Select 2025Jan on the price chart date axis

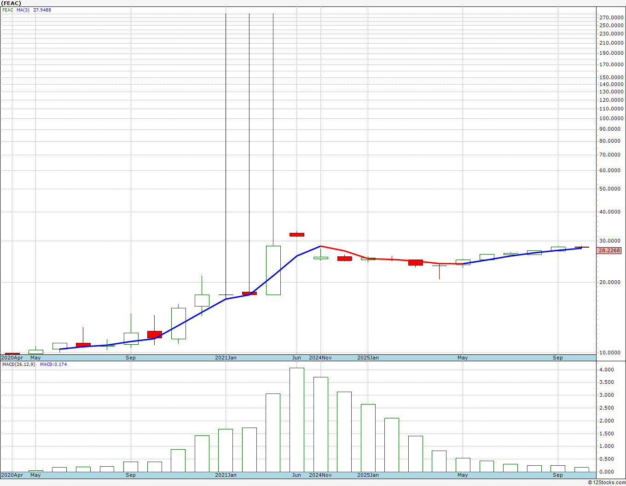368,358
